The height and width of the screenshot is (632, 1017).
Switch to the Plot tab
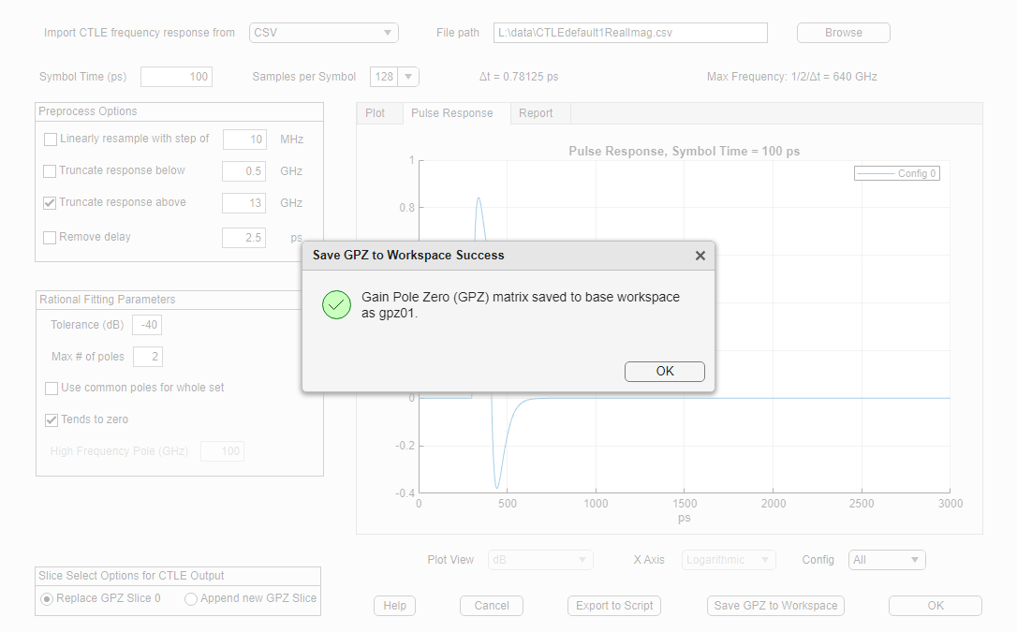pyautogui.click(x=376, y=113)
